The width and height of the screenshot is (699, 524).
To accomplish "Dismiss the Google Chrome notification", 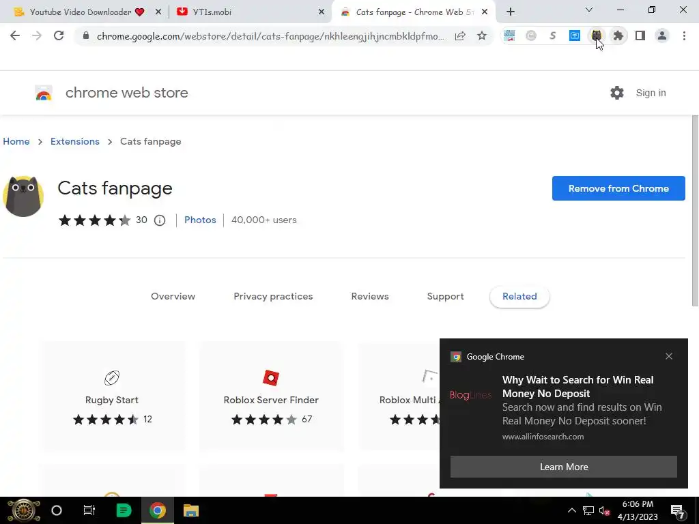I will (669, 356).
